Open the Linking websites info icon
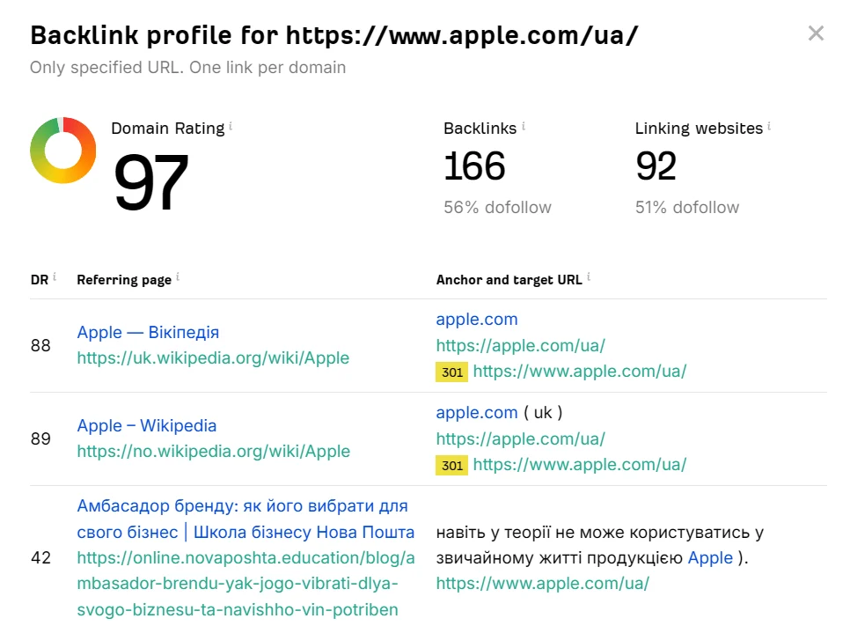The image size is (850, 626). [x=769, y=126]
